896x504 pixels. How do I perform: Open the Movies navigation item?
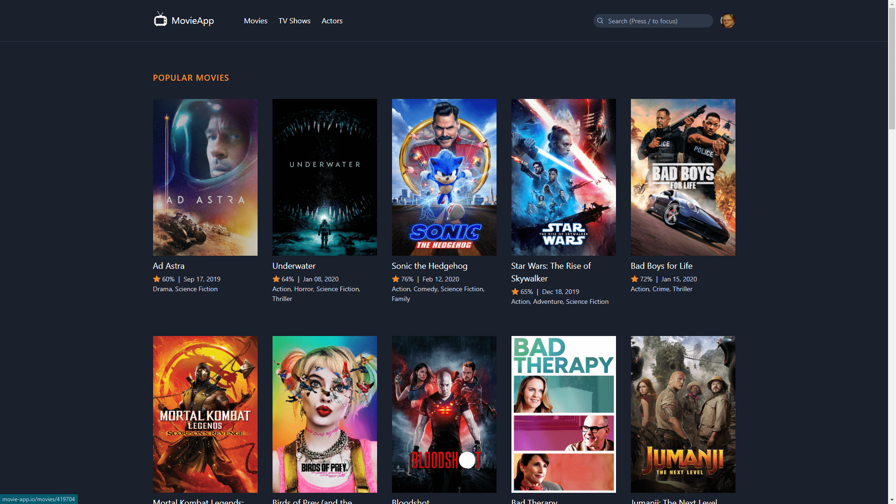(255, 21)
